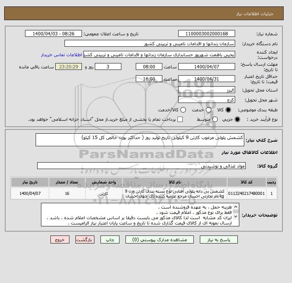The height and width of the screenshot is (283, 292).
Task: Click the validity hour 16:00 field
Action: (149, 79)
